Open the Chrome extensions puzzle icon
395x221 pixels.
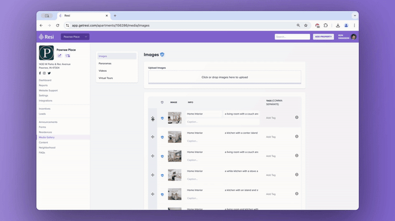click(x=325, y=25)
